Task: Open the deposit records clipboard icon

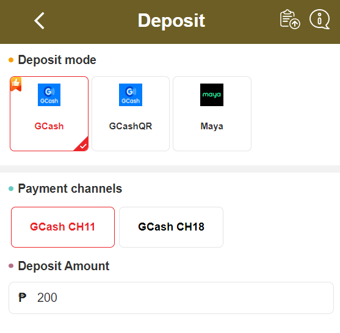Action: point(290,20)
